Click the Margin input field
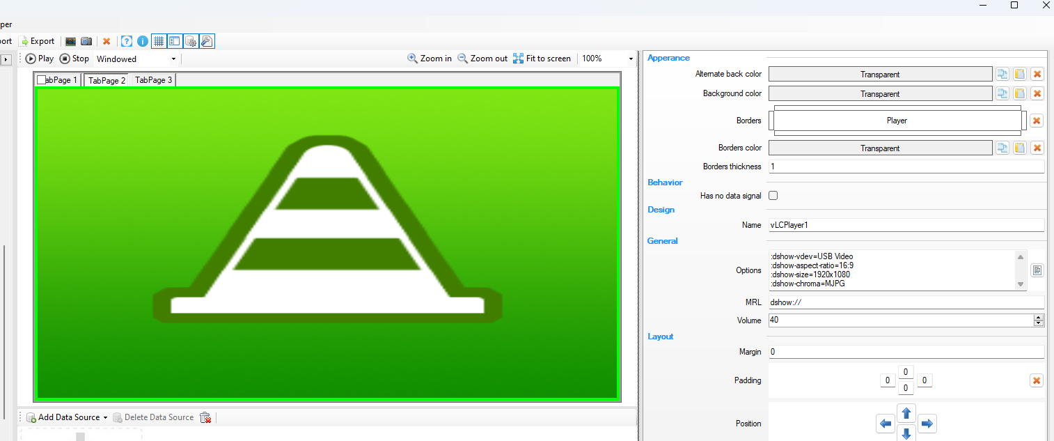 coord(906,352)
